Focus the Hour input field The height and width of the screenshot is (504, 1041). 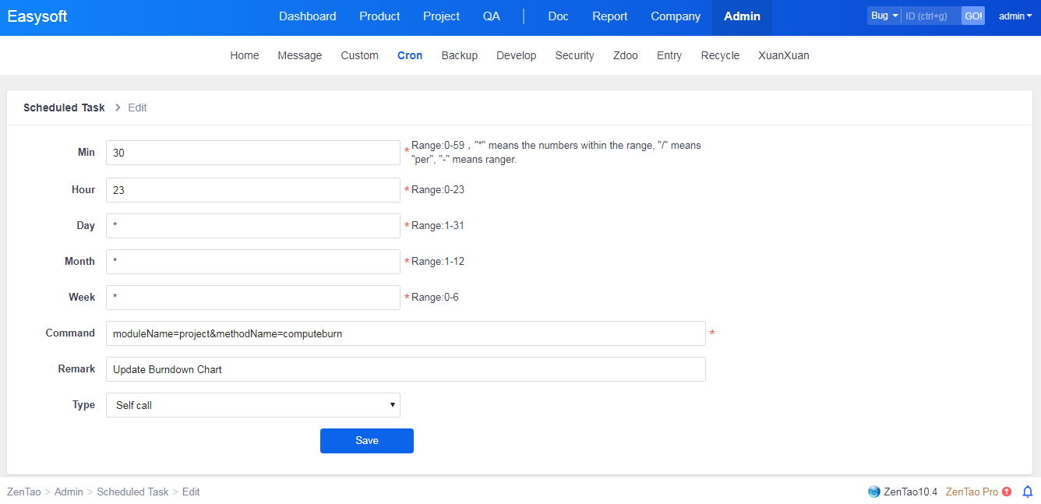point(252,190)
